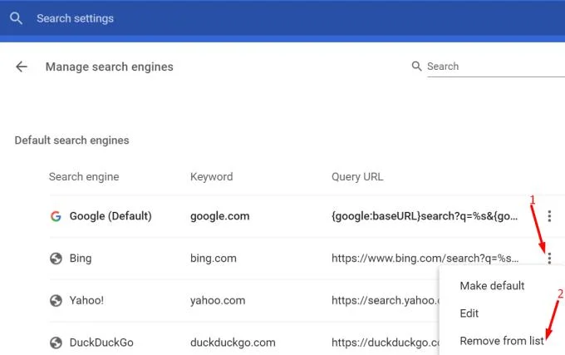
Task: Choose Make default from the menu
Action: pos(492,286)
